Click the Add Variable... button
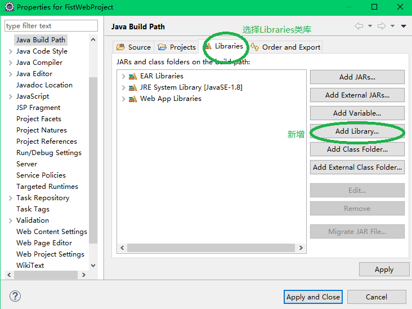 pos(357,113)
